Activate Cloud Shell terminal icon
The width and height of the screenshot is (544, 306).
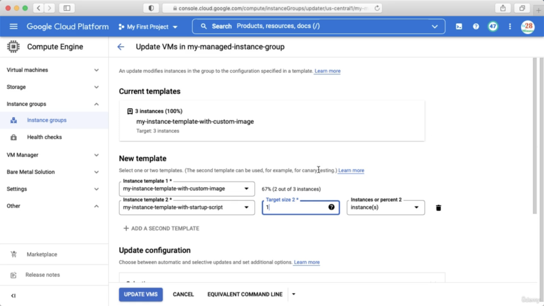(x=459, y=27)
